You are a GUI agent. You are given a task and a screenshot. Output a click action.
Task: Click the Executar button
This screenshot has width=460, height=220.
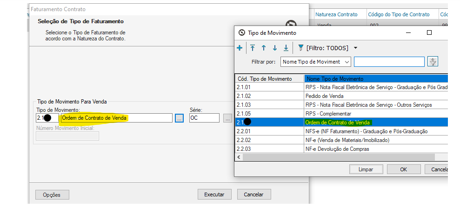point(214,194)
